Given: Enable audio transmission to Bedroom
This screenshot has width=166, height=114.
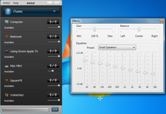Looking at the screenshot, I should point(53,36).
